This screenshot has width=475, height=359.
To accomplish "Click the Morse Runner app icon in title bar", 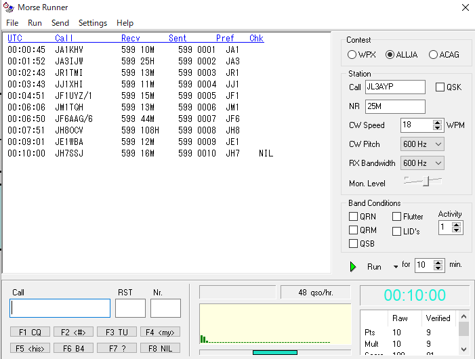I will 9,7.
